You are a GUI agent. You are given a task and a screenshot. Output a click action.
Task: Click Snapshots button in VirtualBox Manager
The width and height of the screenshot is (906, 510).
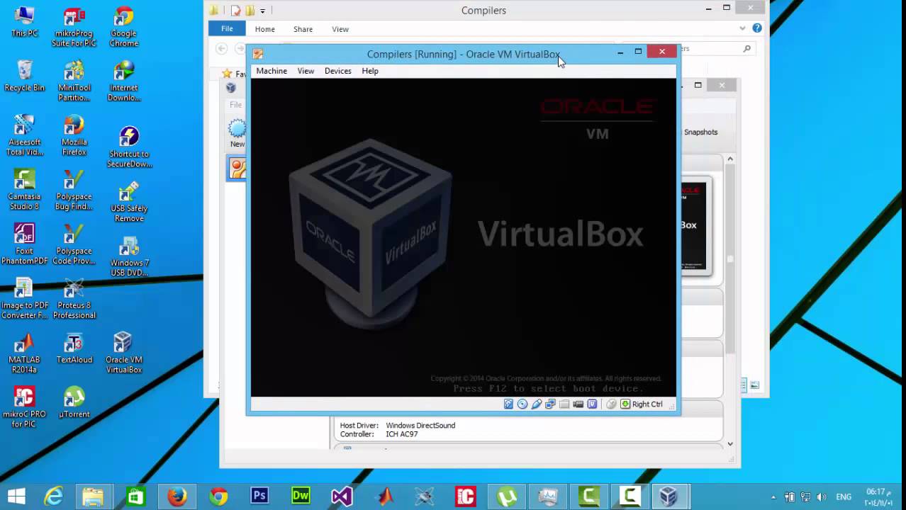(x=700, y=132)
